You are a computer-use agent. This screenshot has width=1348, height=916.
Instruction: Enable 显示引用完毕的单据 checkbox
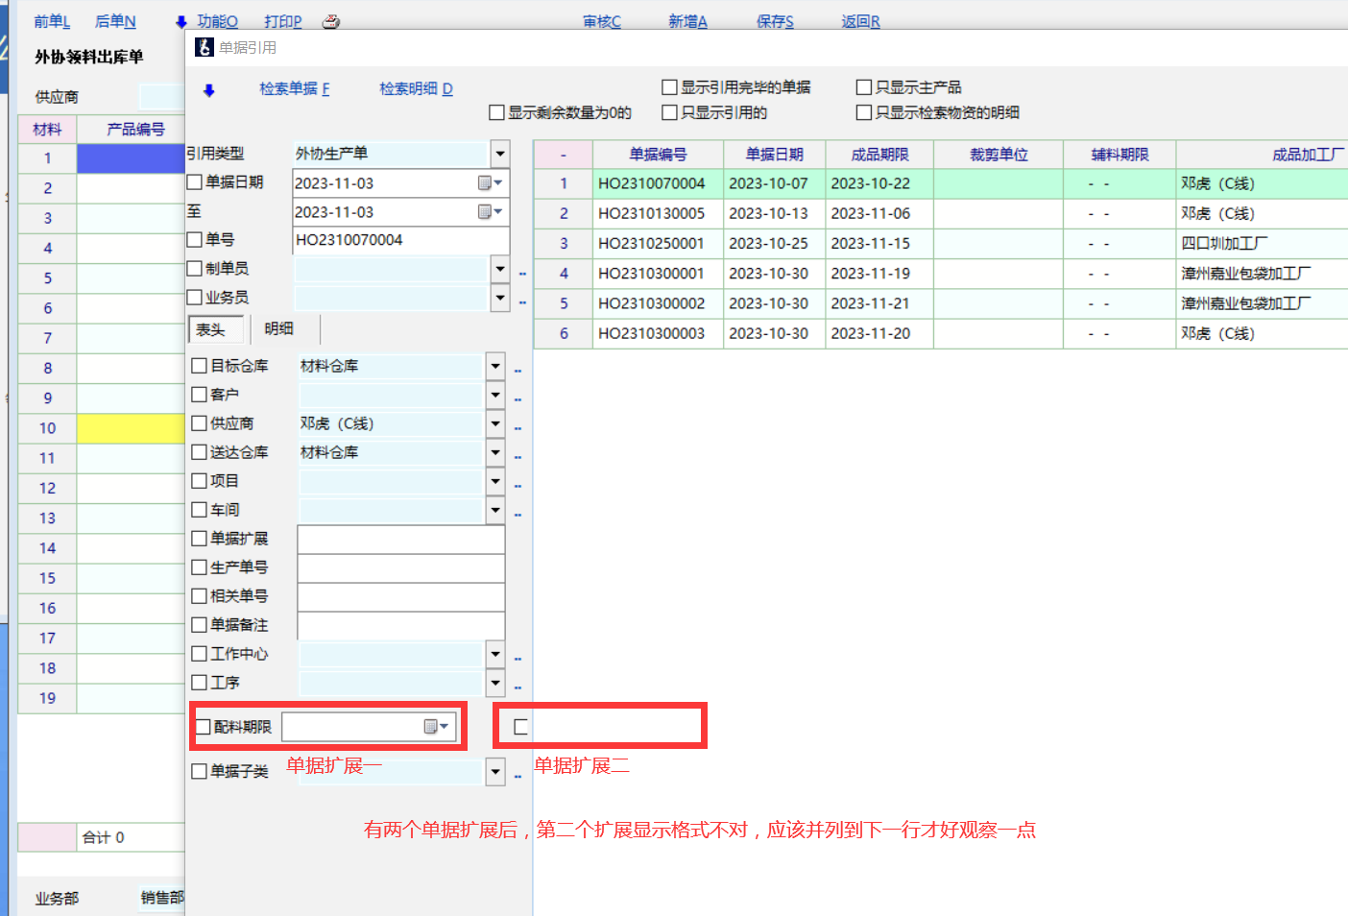[670, 87]
